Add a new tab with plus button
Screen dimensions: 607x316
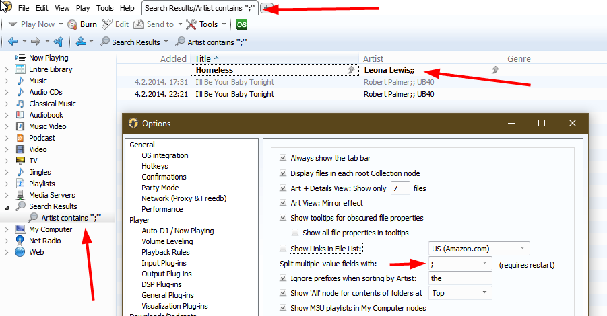pos(267,8)
